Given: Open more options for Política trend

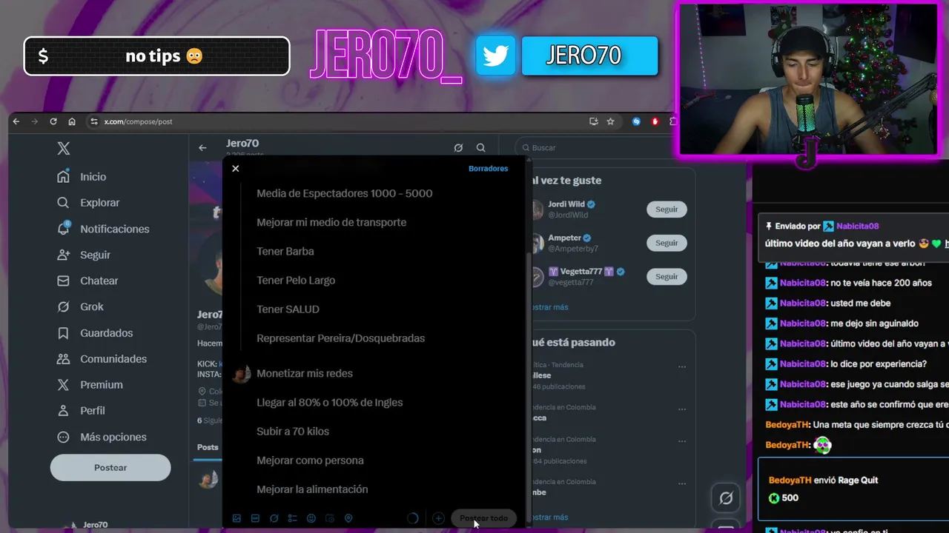Looking at the screenshot, I should click(682, 366).
